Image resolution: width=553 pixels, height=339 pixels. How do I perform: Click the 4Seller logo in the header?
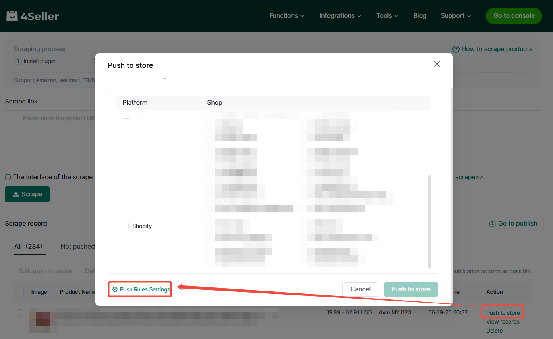[33, 16]
